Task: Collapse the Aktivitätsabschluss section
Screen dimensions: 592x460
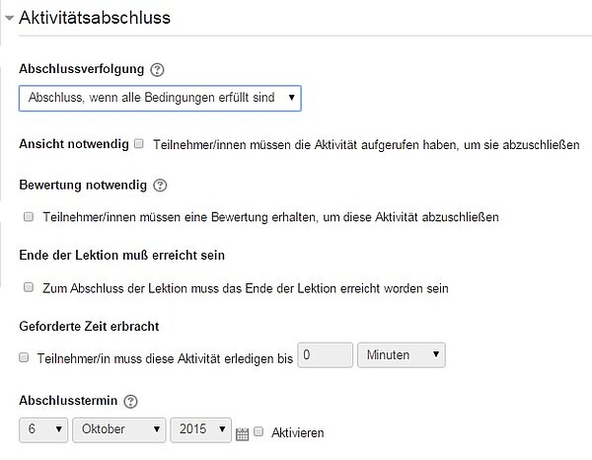Action: point(9,17)
